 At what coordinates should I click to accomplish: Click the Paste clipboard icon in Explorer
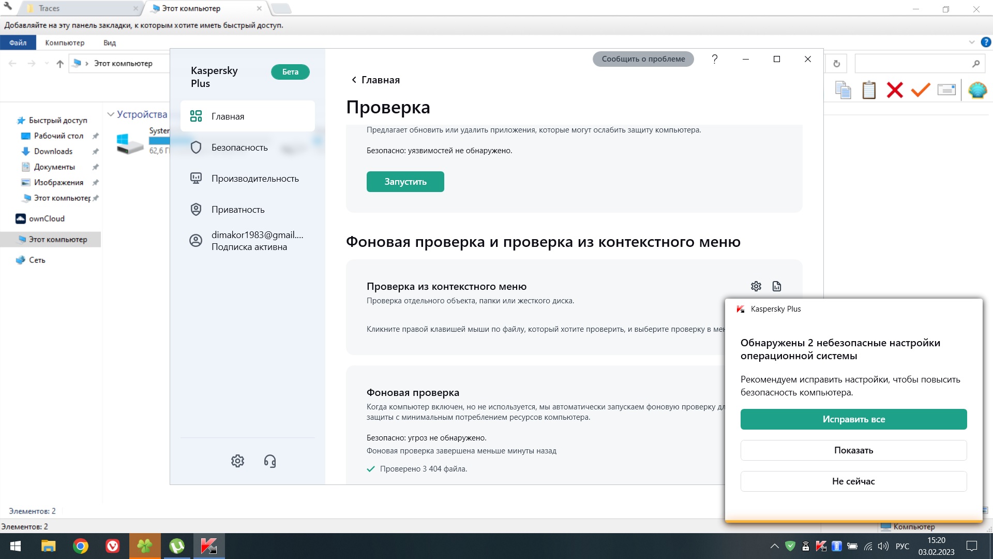click(869, 90)
